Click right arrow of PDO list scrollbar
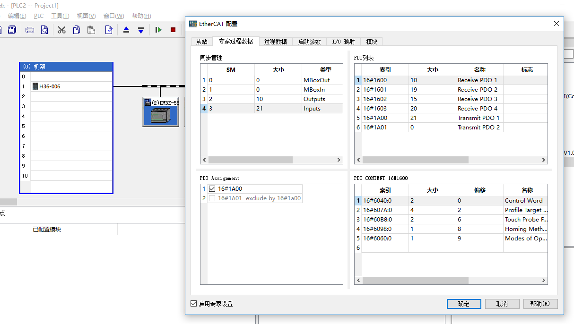This screenshot has width=574, height=324. (544, 160)
